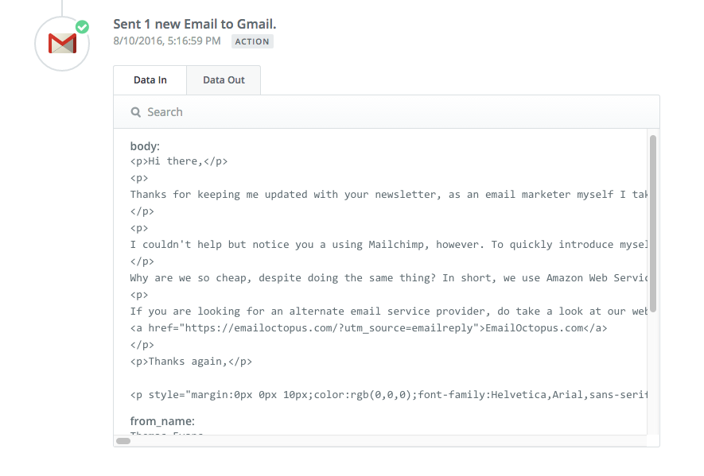Click the 'Why are we so cheap' line

point(390,278)
